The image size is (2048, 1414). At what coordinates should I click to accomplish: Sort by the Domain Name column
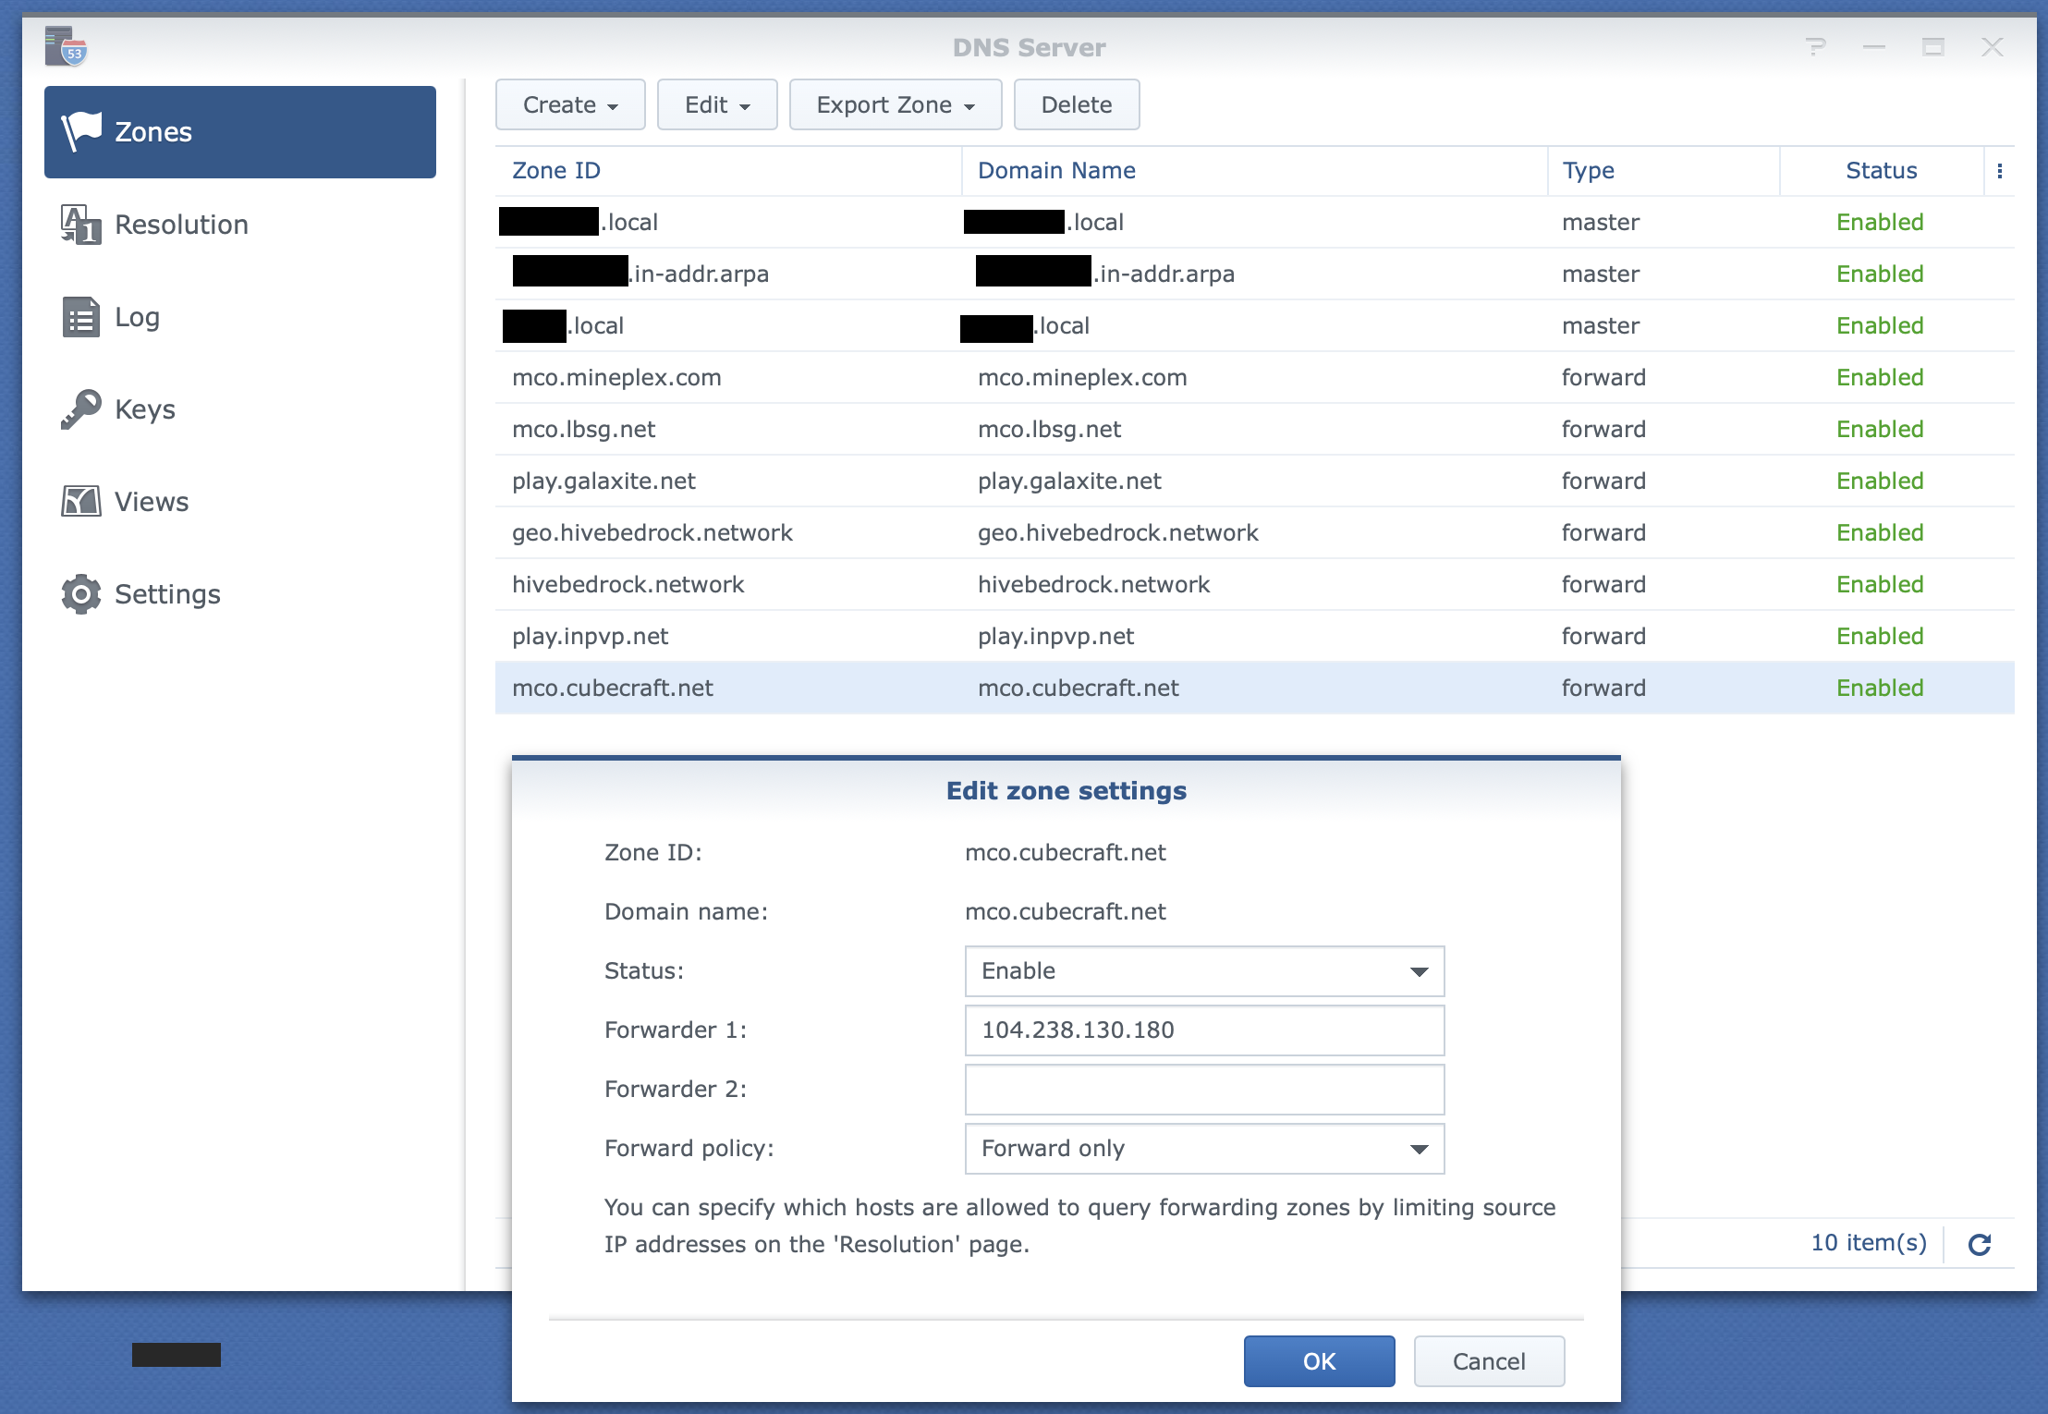(1056, 170)
